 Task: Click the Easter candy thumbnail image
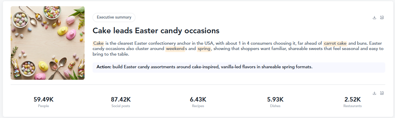48,43
